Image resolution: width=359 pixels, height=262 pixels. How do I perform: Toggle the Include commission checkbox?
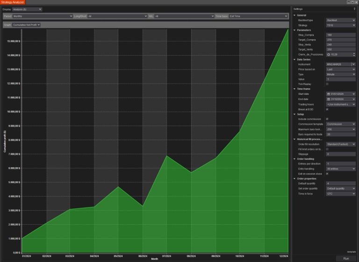pyautogui.click(x=327, y=119)
